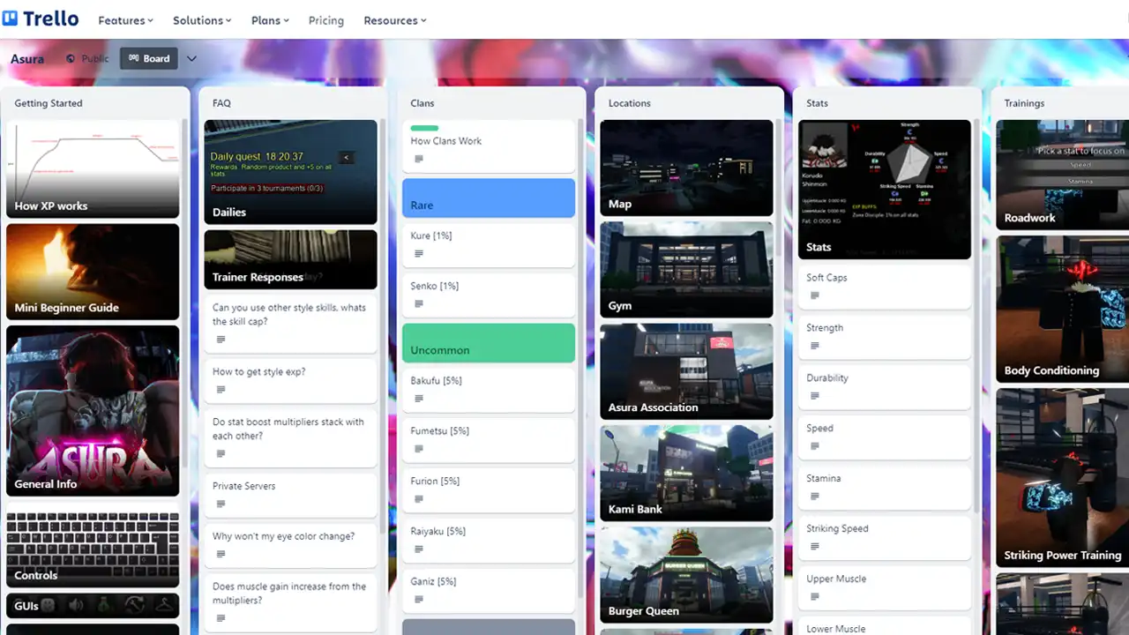
Task: Click description icon on Speed card
Action: [x=815, y=446]
